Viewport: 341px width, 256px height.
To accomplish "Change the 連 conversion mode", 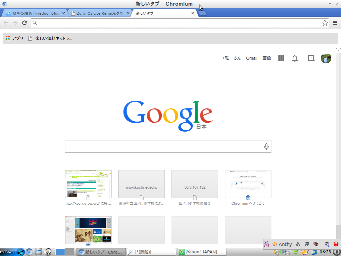I will [307, 244].
